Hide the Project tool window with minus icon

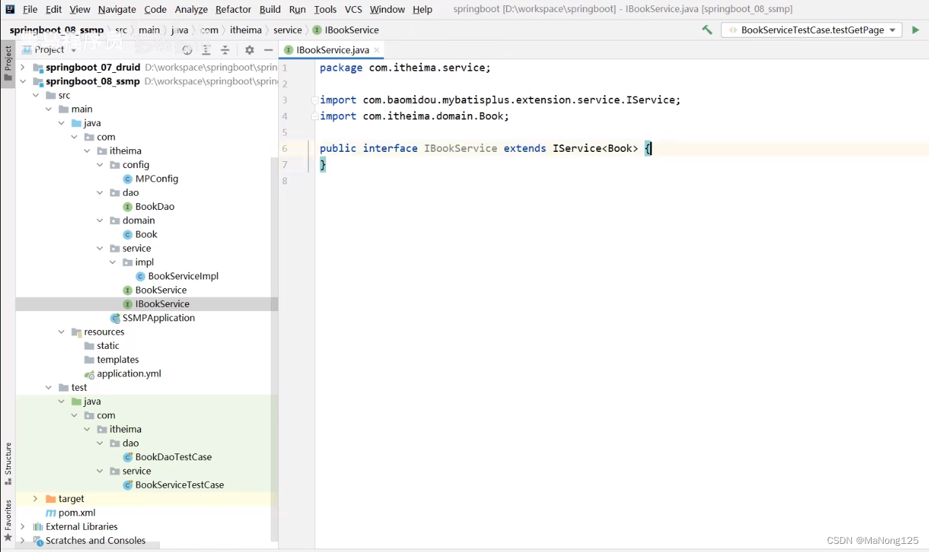pyautogui.click(x=268, y=50)
